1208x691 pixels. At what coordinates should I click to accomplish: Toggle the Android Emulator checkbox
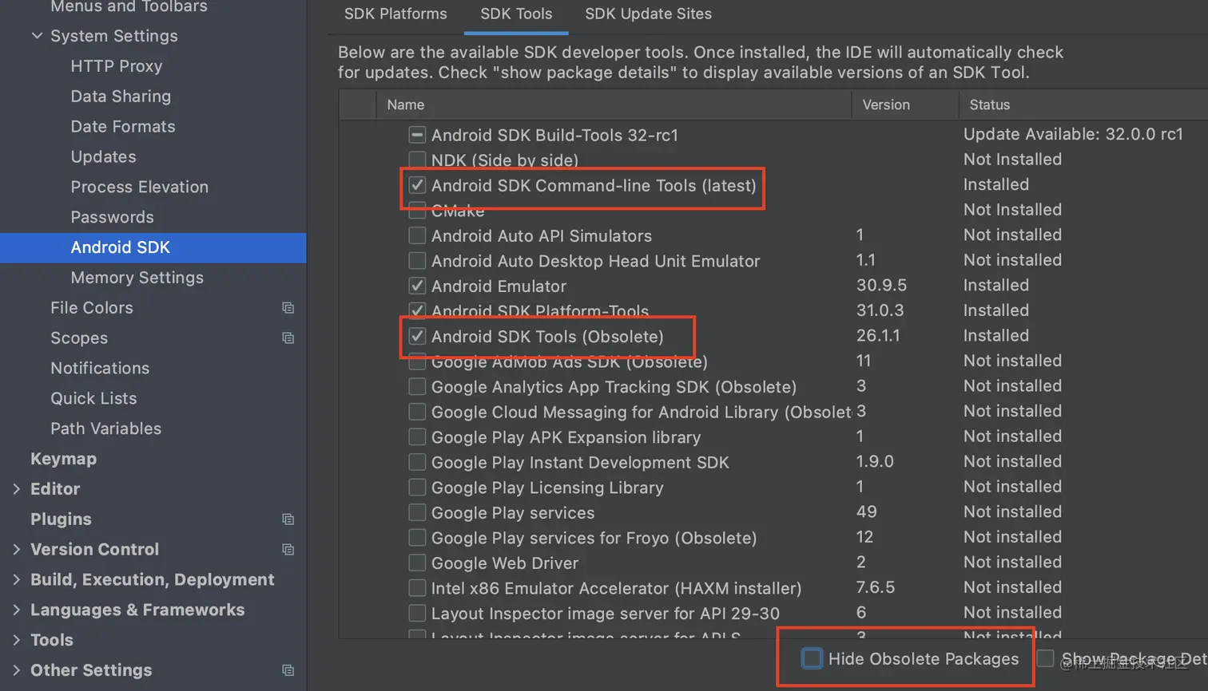pos(417,286)
